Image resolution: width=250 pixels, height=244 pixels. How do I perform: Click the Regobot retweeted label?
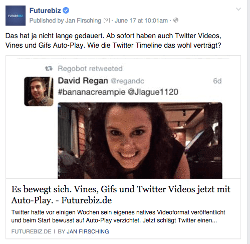coord(90,69)
